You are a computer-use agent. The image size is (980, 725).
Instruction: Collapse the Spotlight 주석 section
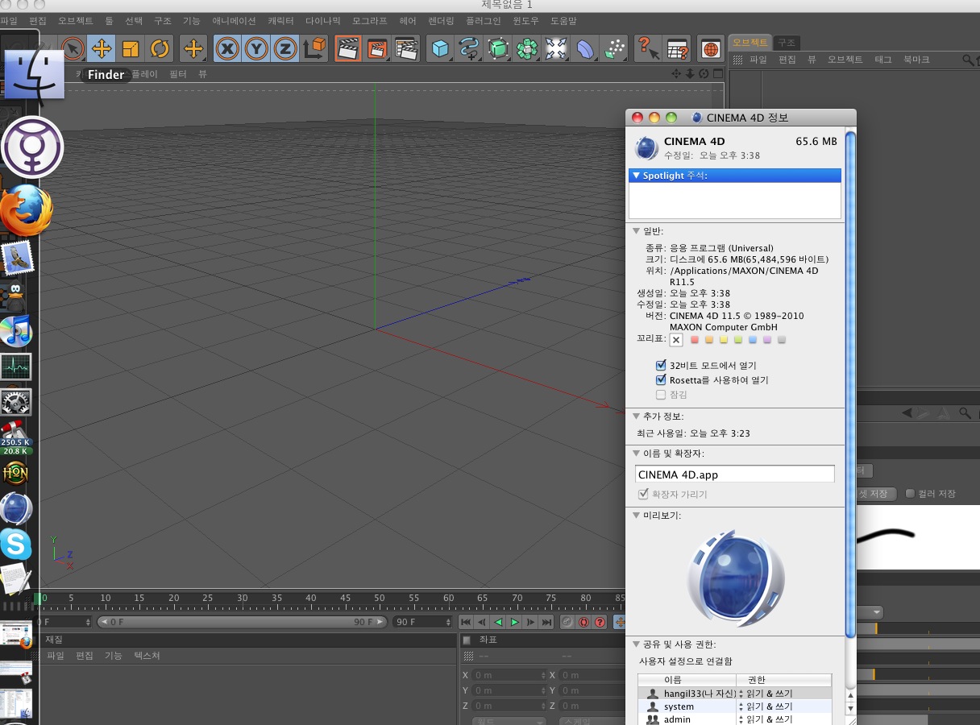[637, 176]
